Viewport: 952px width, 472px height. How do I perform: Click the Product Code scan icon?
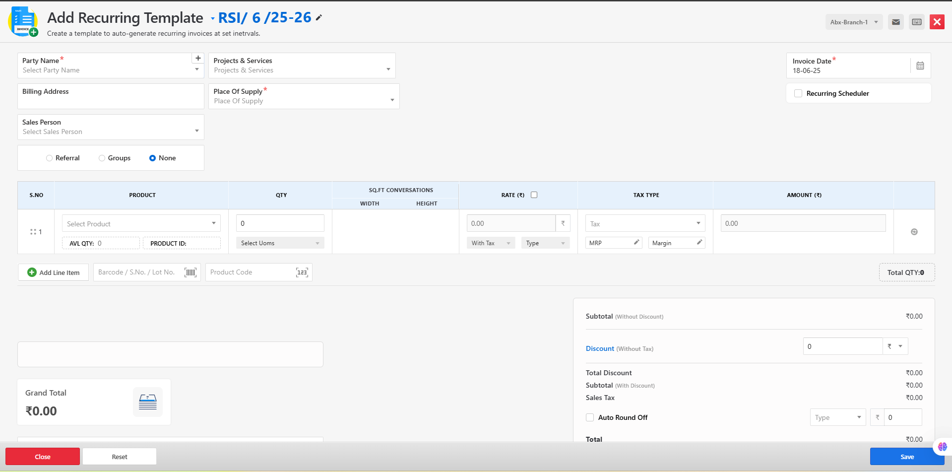click(302, 272)
